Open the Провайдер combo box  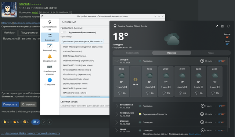point(82,41)
